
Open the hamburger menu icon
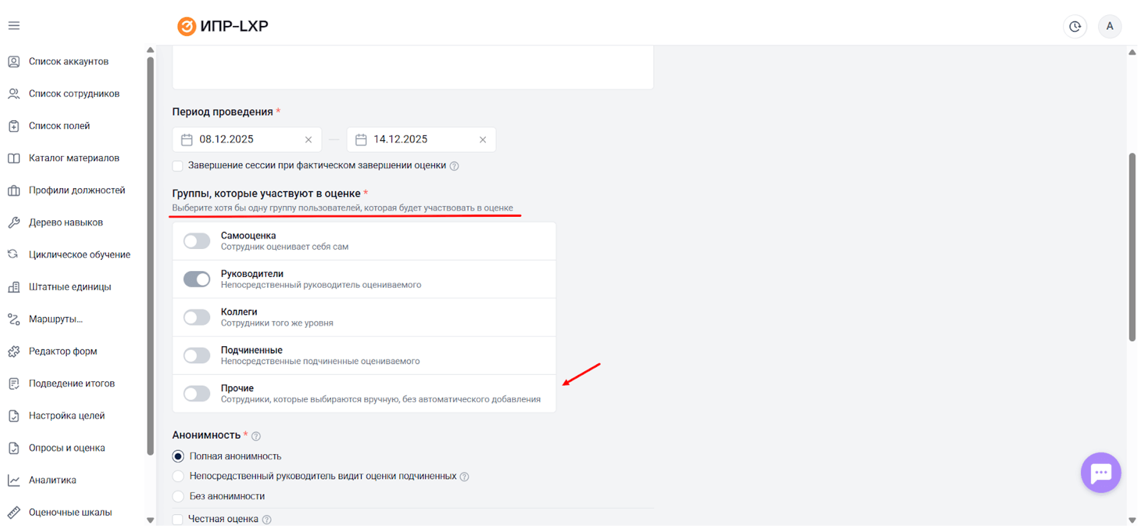(14, 26)
